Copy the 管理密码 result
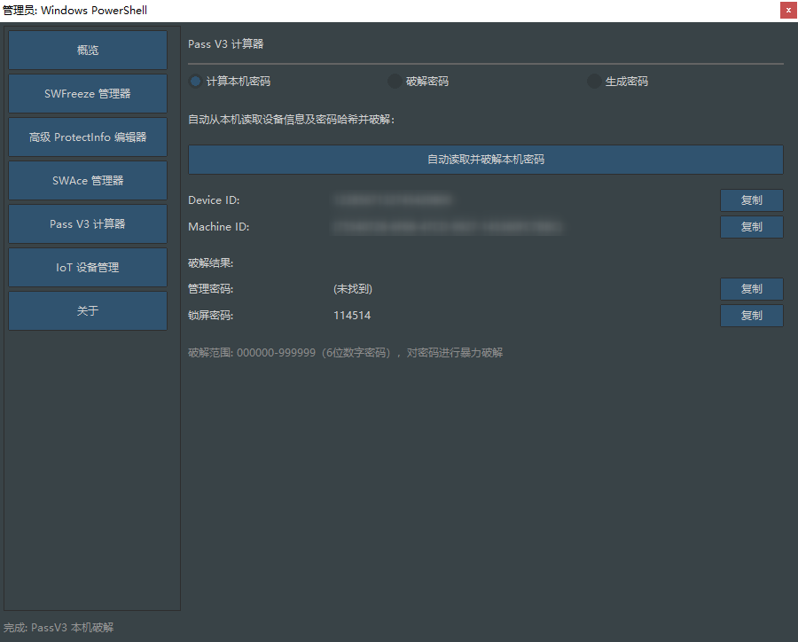Image resolution: width=798 pixels, height=642 pixels. (x=752, y=289)
